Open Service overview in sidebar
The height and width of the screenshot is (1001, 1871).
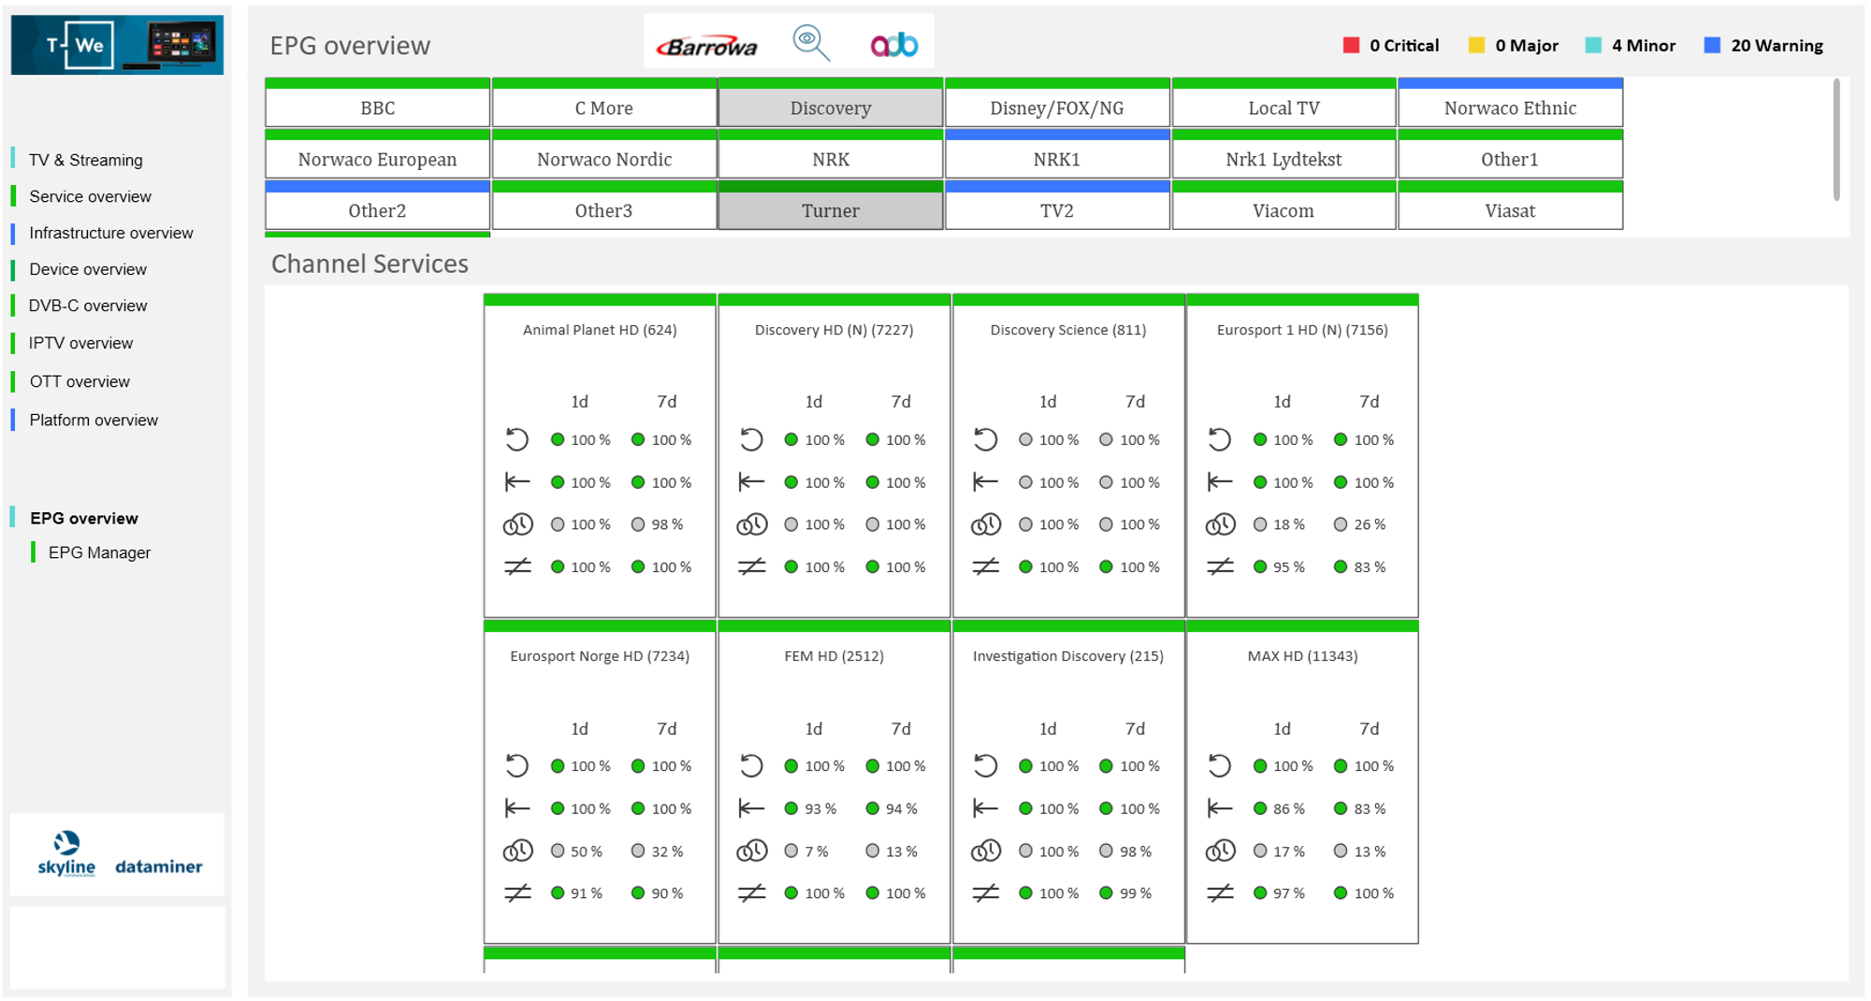coord(90,196)
